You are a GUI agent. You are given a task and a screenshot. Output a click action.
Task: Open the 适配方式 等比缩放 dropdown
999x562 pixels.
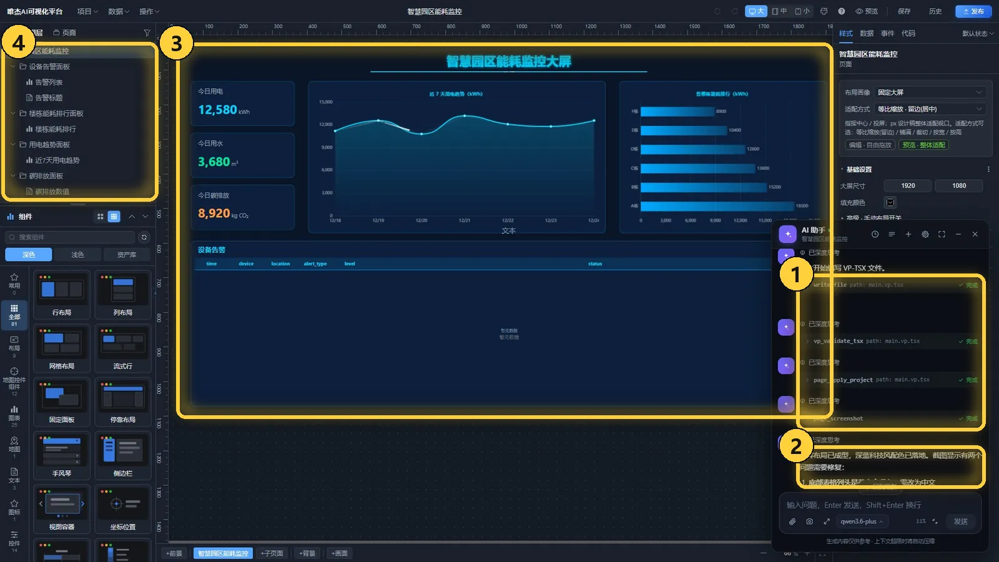930,109
